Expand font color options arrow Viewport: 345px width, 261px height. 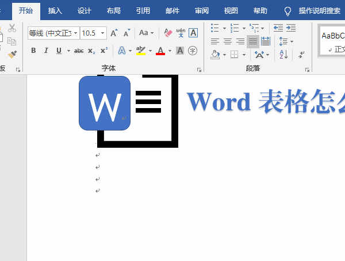(x=170, y=51)
